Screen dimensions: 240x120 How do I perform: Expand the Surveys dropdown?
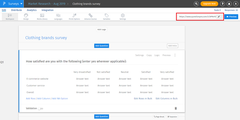click(x=21, y=4)
